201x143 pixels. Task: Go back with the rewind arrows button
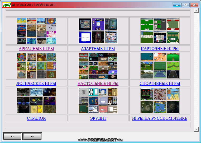12,136
